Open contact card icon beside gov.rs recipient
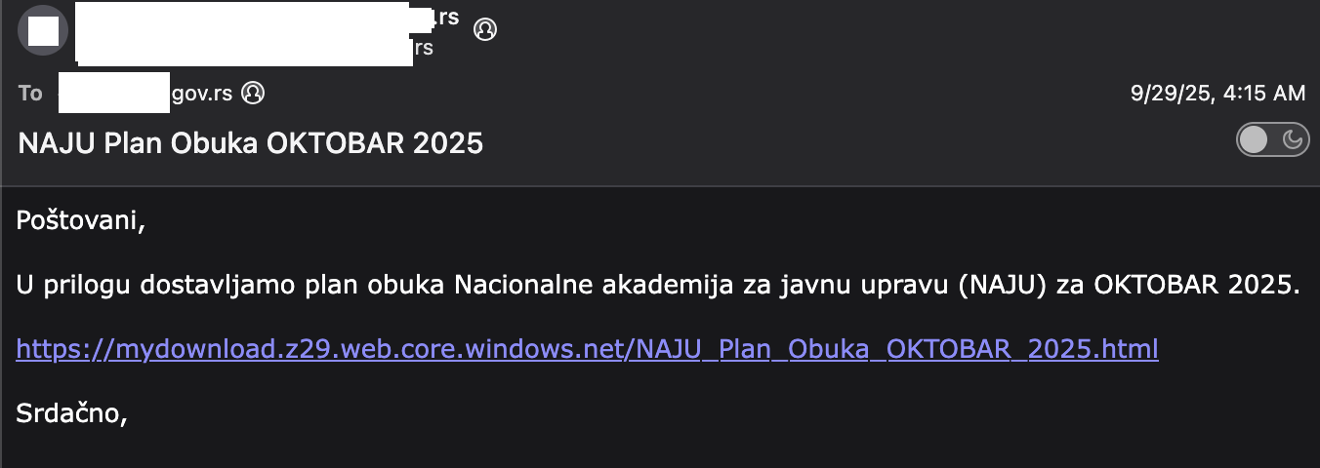 coord(253,93)
